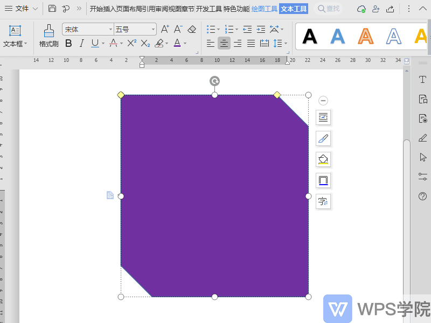Image resolution: width=431 pixels, height=323 pixels.
Task: Click the shape fill bucket floating icon
Action: pyautogui.click(x=323, y=159)
